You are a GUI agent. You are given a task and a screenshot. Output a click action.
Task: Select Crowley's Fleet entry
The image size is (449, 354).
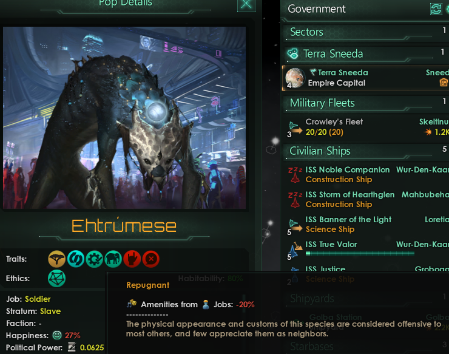click(x=366, y=128)
